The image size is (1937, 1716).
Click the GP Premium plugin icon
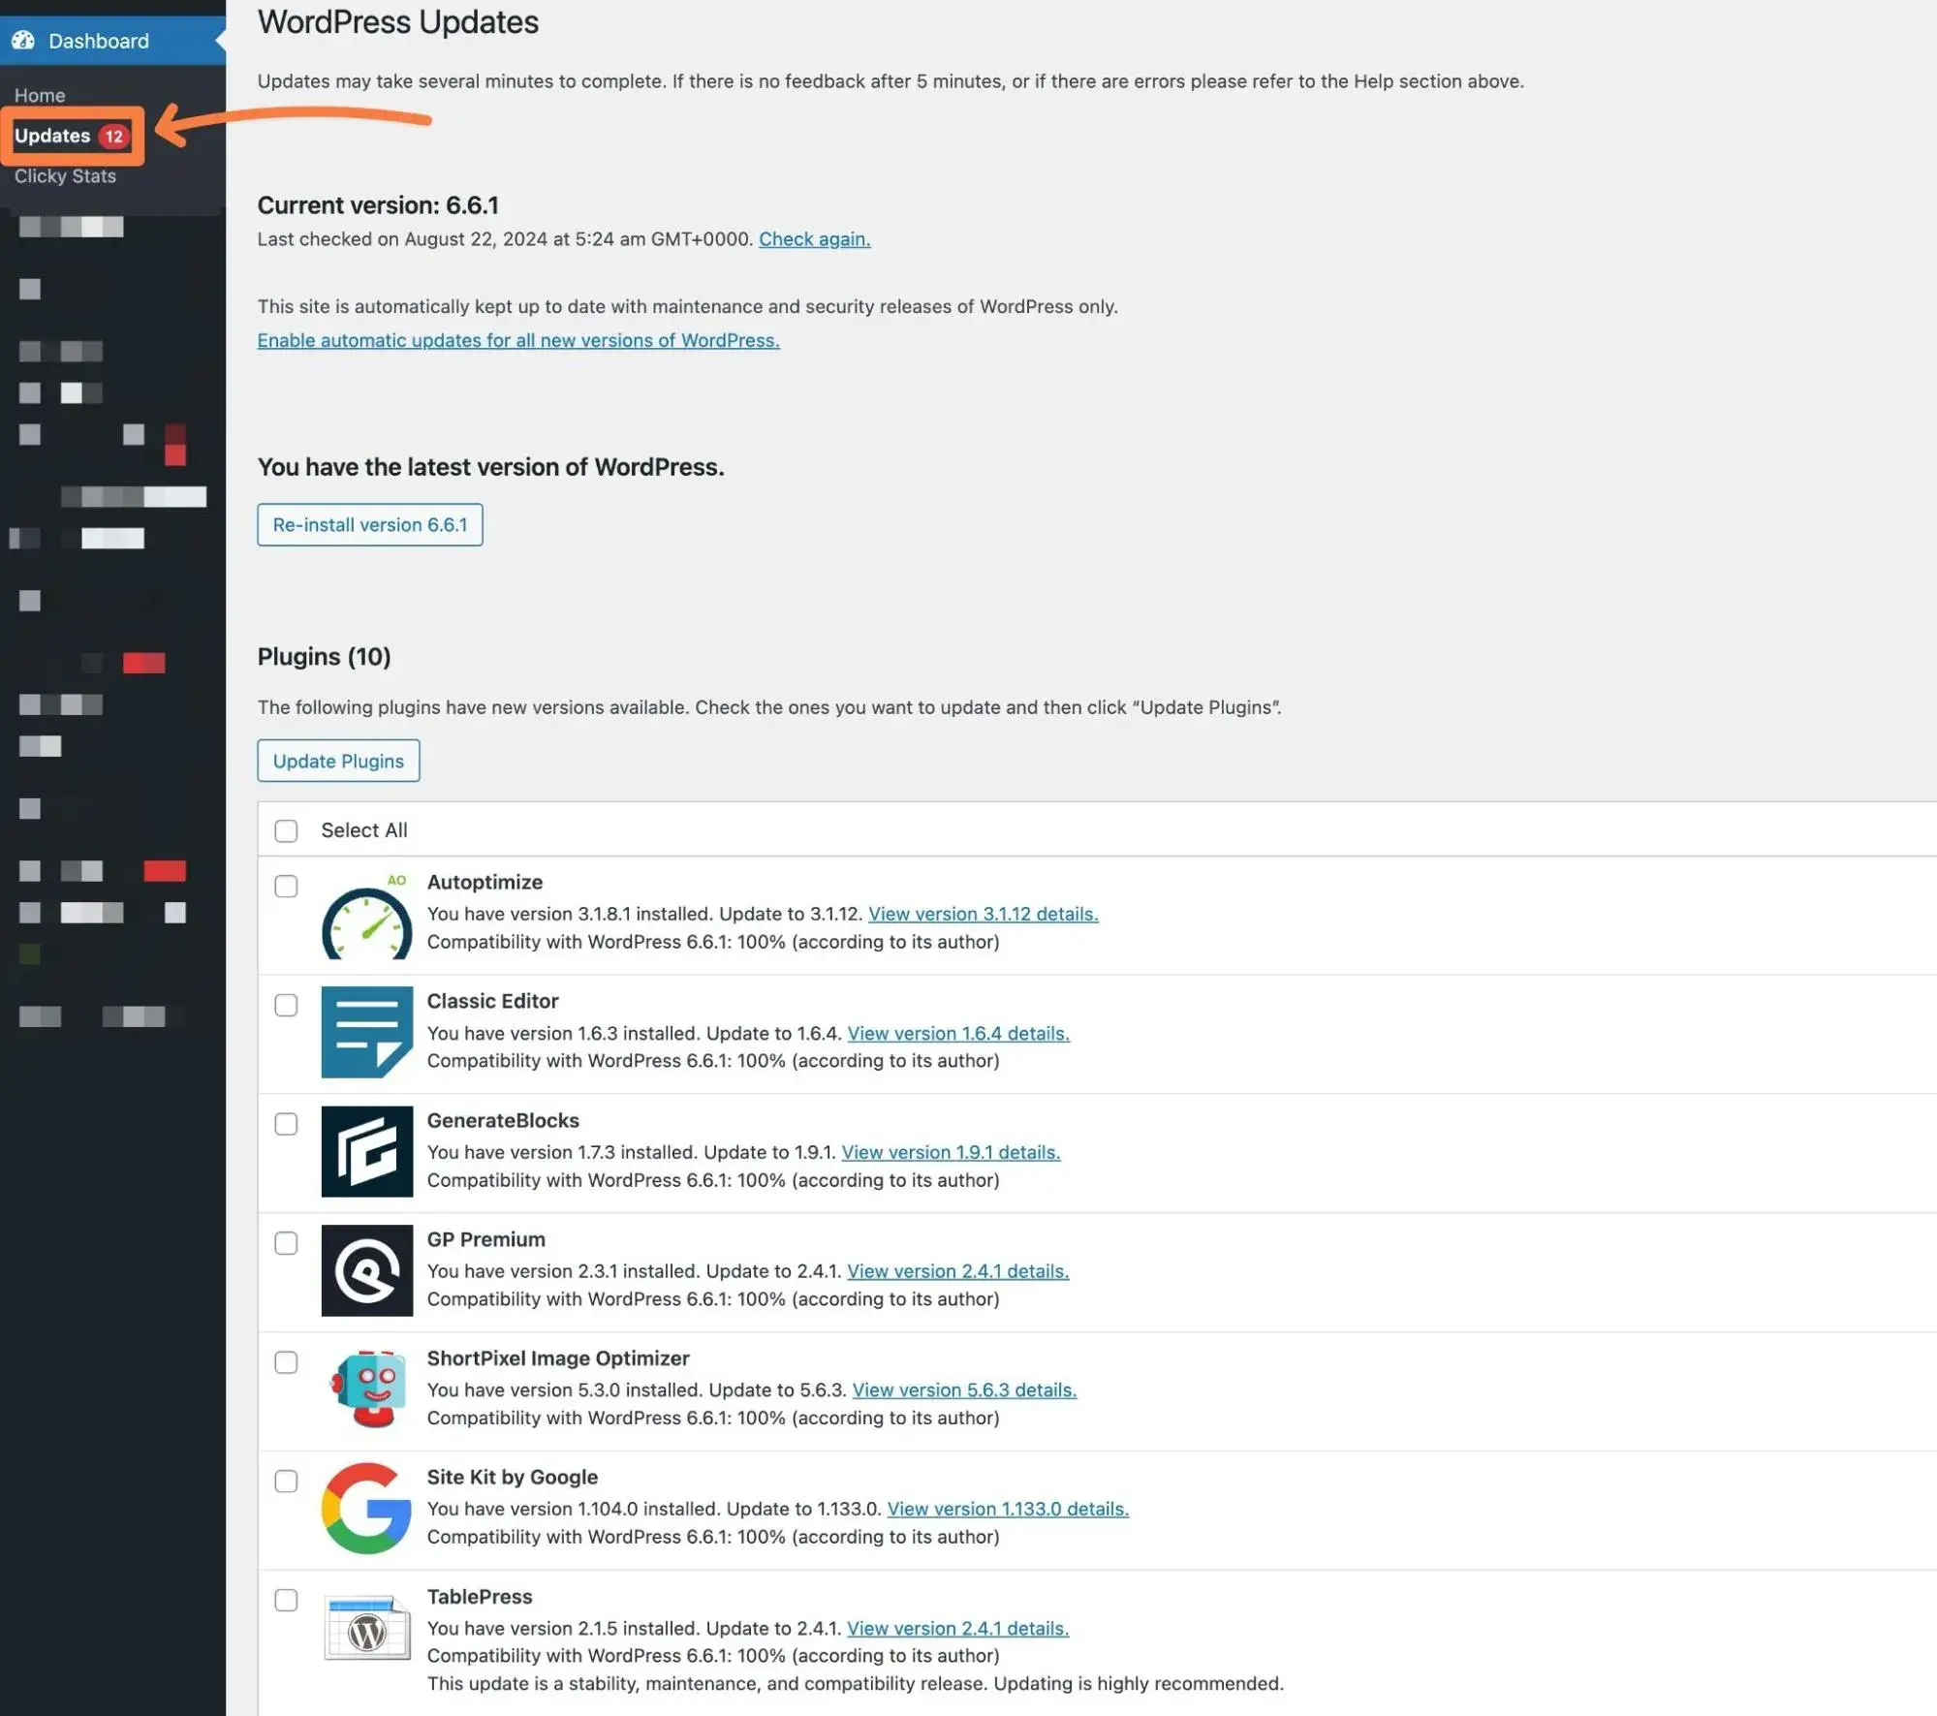click(366, 1268)
